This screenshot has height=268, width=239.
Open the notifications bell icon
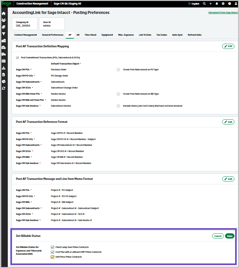217,4
